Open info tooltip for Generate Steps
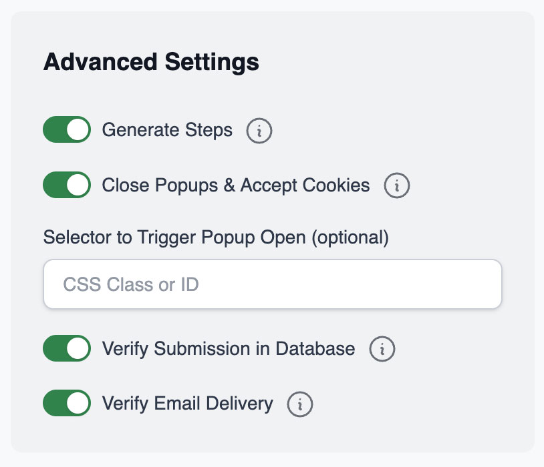544x467 pixels. [259, 131]
